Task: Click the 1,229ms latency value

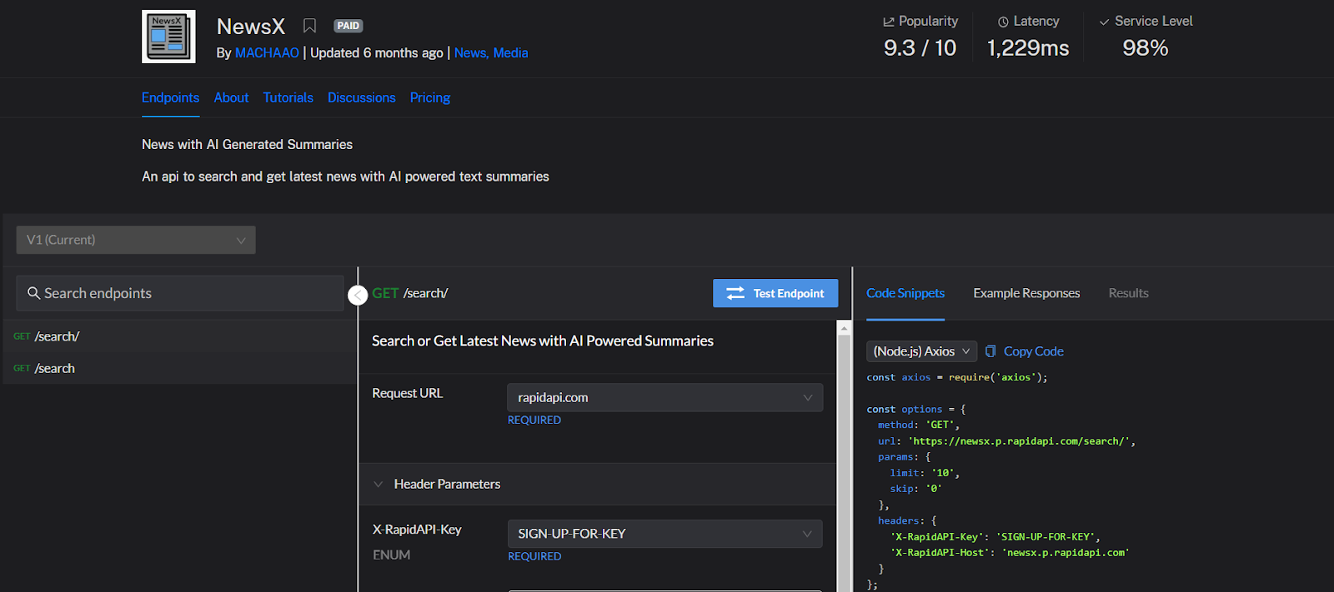Action: (x=1028, y=48)
